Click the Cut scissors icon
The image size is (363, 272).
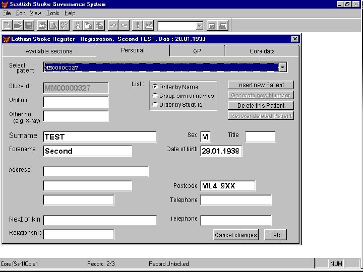pyautogui.click(x=78, y=25)
